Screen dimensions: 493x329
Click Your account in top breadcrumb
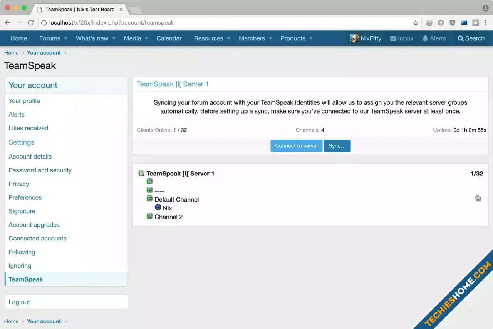[44, 53]
